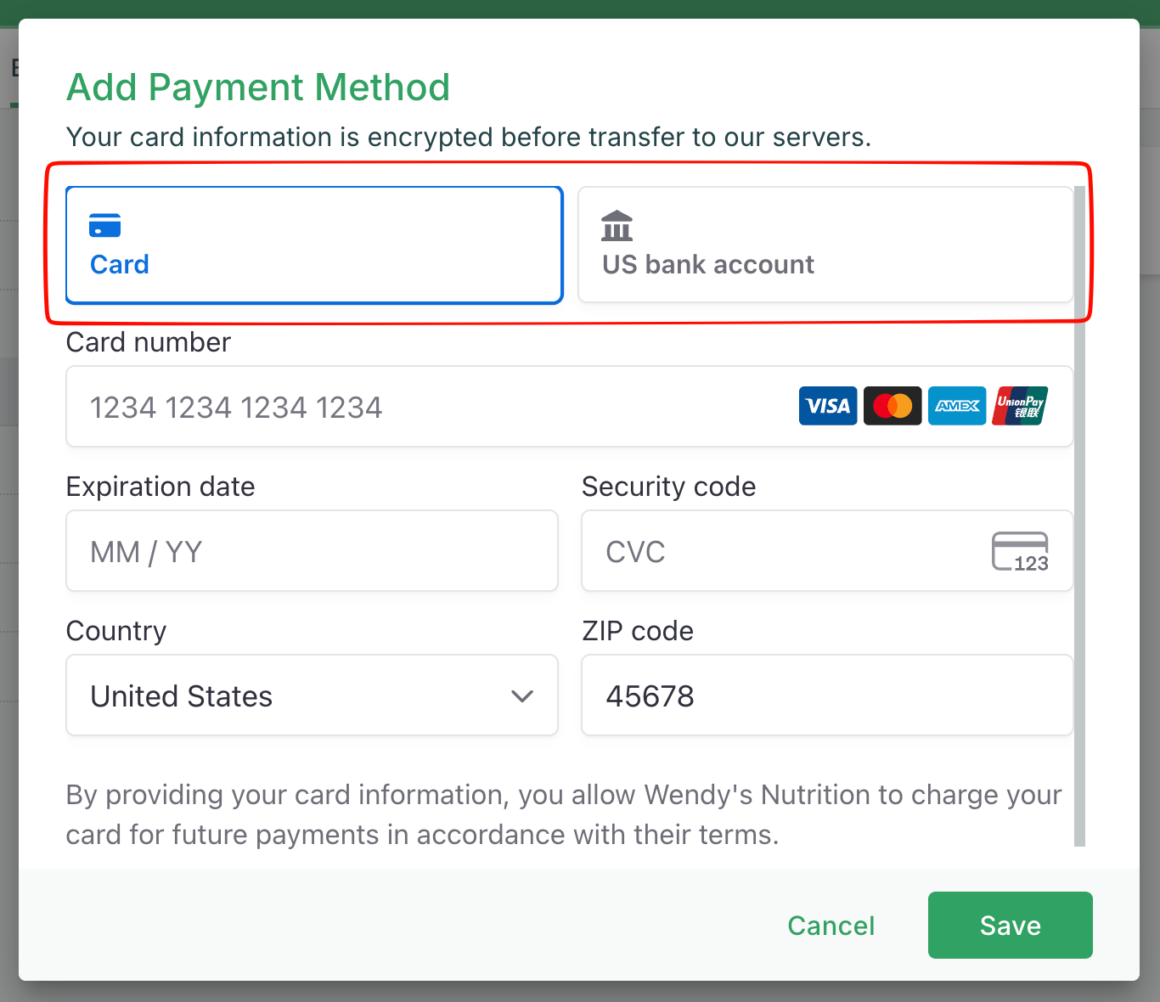The image size is (1160, 1002).
Task: Focus the Card number field
Action: [x=425, y=408]
